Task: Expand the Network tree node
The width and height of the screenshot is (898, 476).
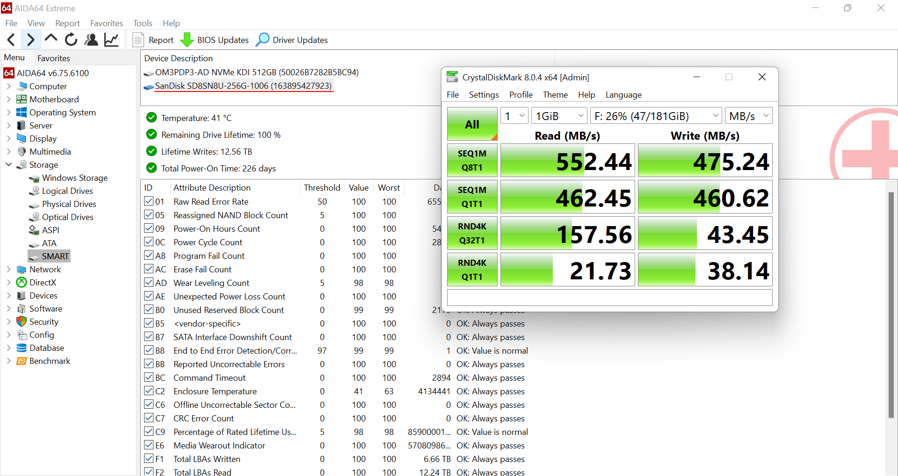Action: click(x=8, y=270)
